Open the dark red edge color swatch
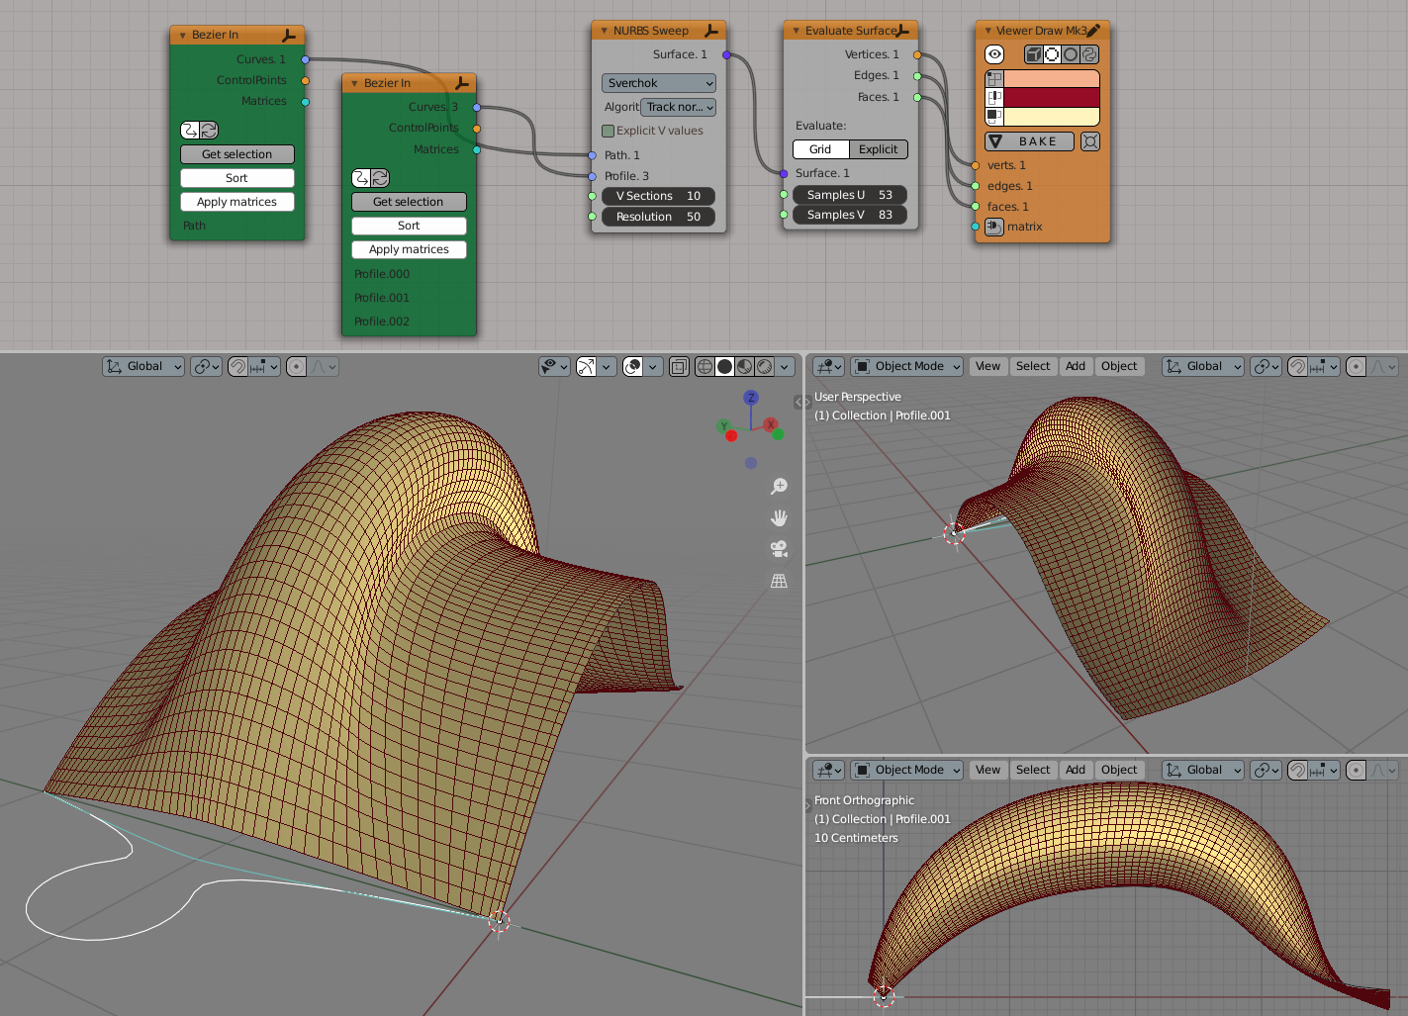Image resolution: width=1408 pixels, height=1016 pixels. pos(1052,97)
